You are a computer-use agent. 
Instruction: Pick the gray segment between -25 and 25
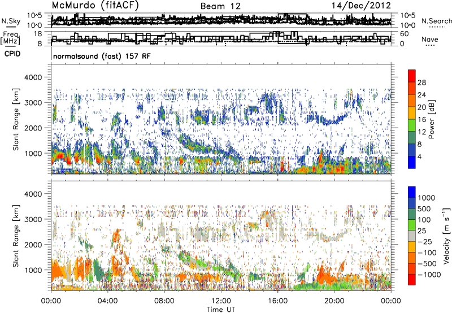pos(412,236)
